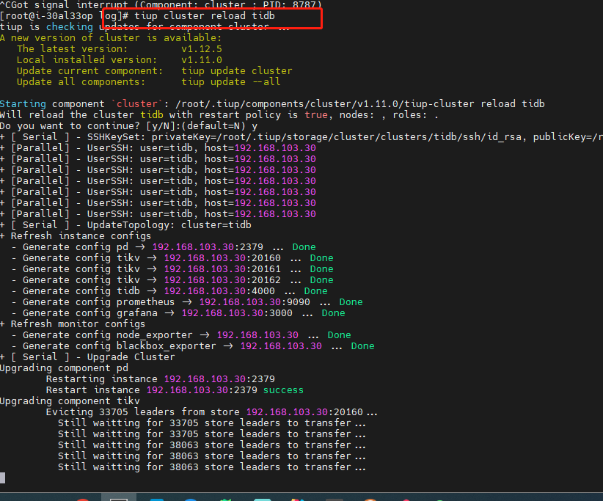The height and width of the screenshot is (501, 603).
Task: Click the tikv address ending in :20161
Action: click(222, 269)
